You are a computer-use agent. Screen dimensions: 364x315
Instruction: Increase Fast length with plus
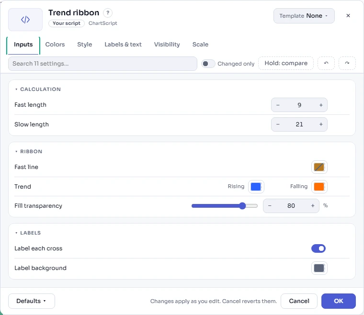tap(321, 105)
